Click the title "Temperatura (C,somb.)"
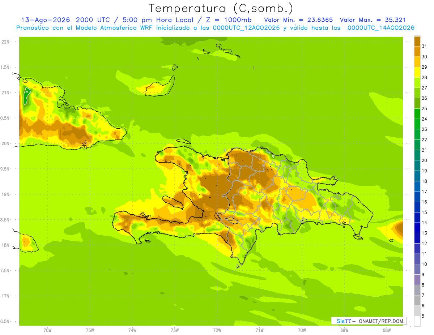434x335 pixels. 221,8
